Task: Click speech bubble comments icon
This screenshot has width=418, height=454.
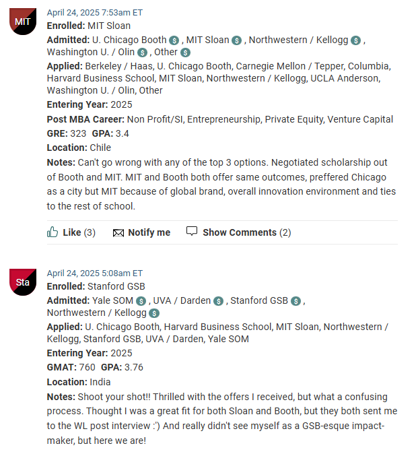Action: (192, 232)
